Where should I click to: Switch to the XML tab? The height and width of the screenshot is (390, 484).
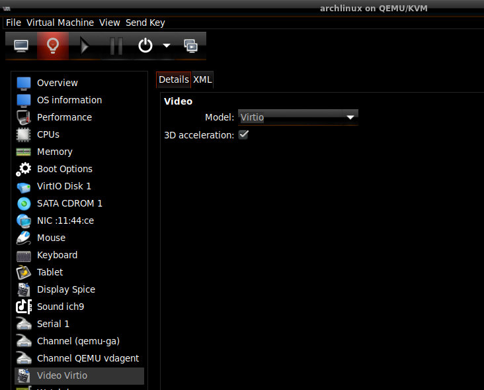pos(202,79)
